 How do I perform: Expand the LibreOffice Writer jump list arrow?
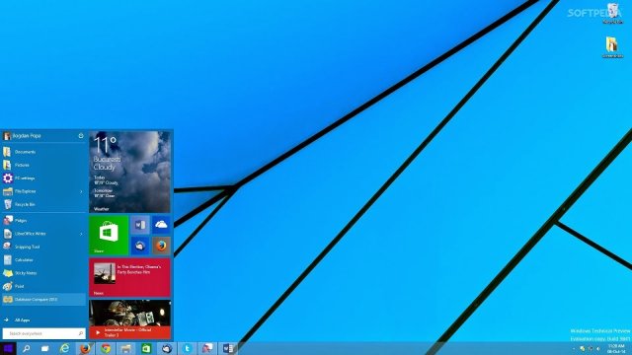(x=81, y=234)
